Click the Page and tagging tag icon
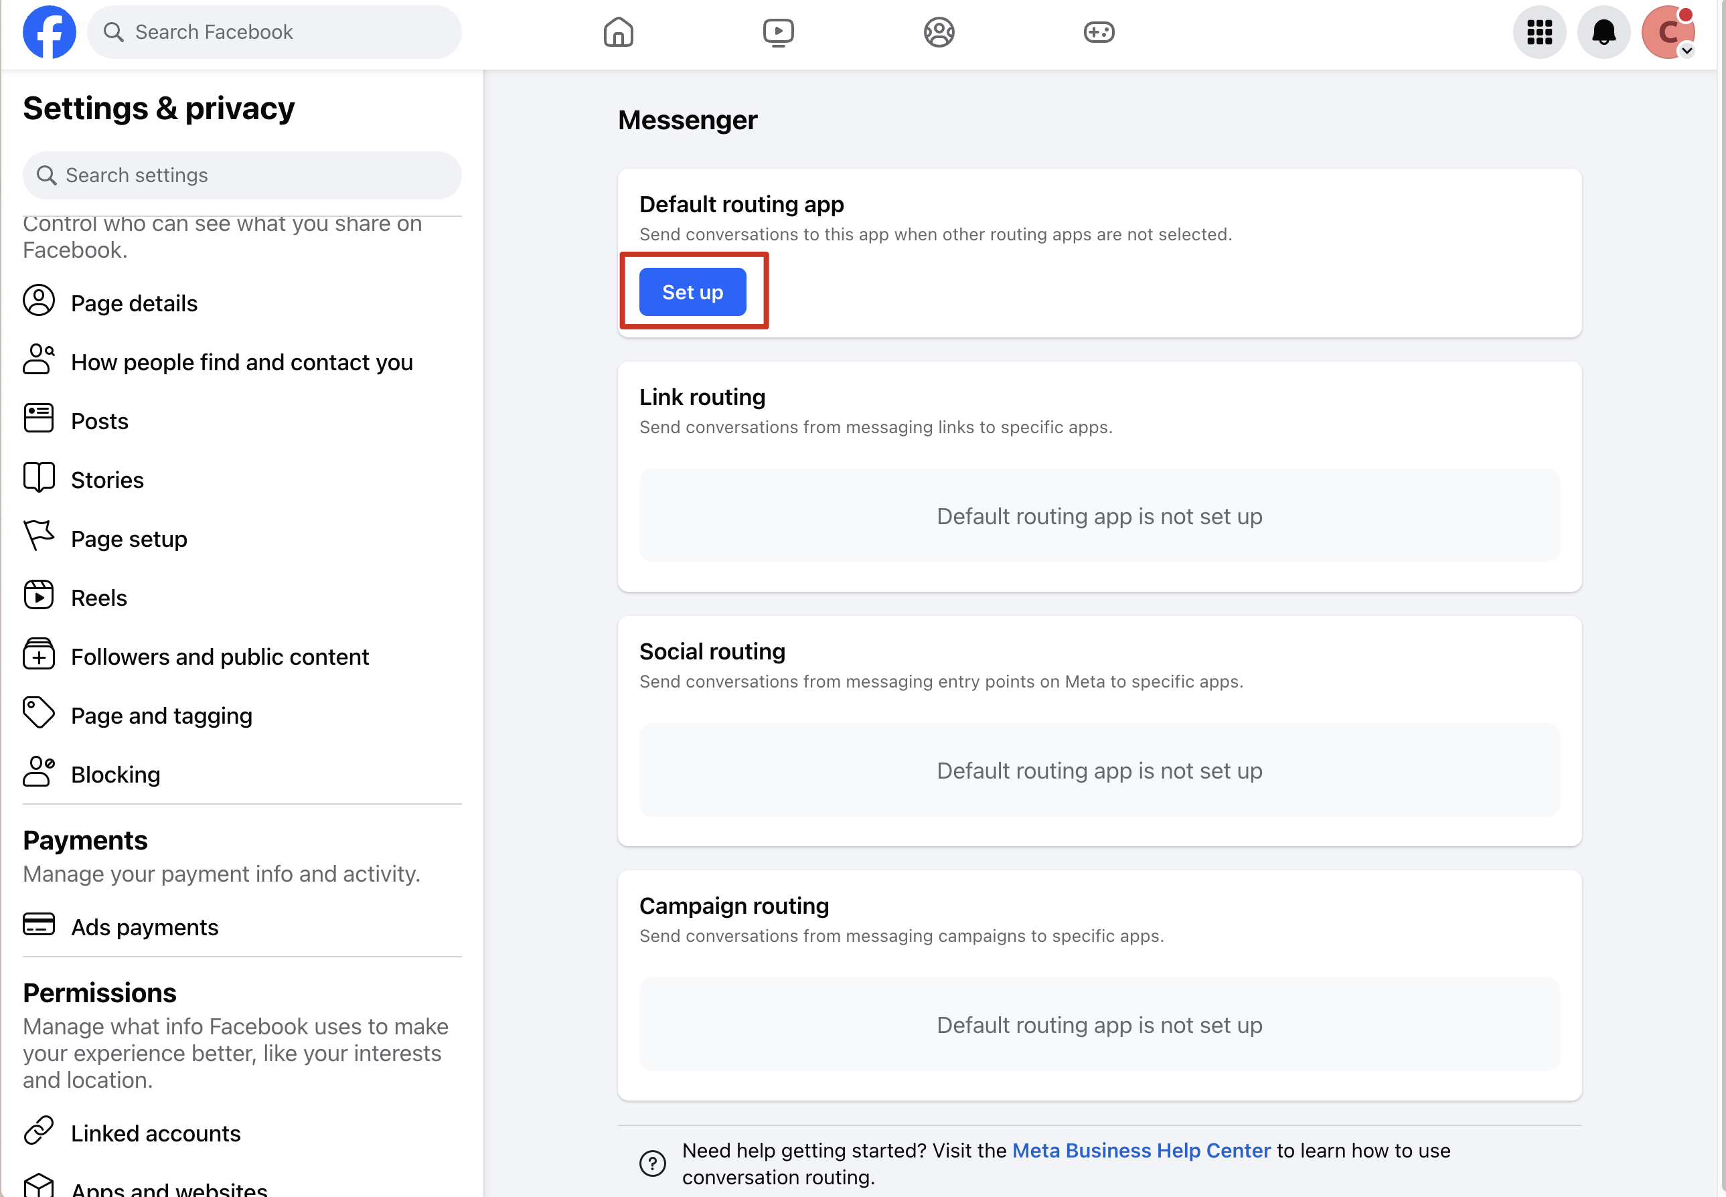This screenshot has width=1726, height=1197. coord(39,713)
